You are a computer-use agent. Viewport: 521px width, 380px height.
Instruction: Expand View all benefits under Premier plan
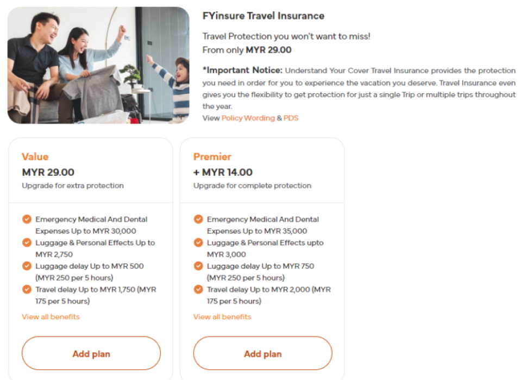(x=222, y=316)
